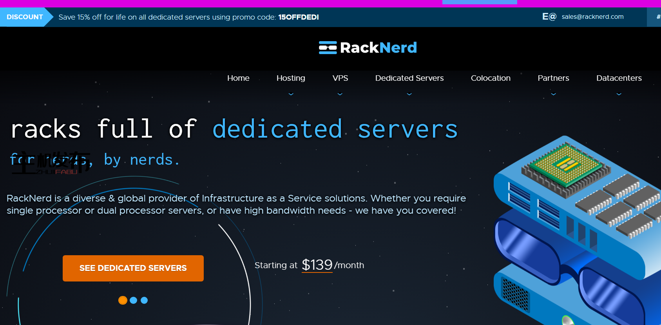Expand the Datacenters dropdown chevron
The width and height of the screenshot is (661, 325).
pos(619,94)
